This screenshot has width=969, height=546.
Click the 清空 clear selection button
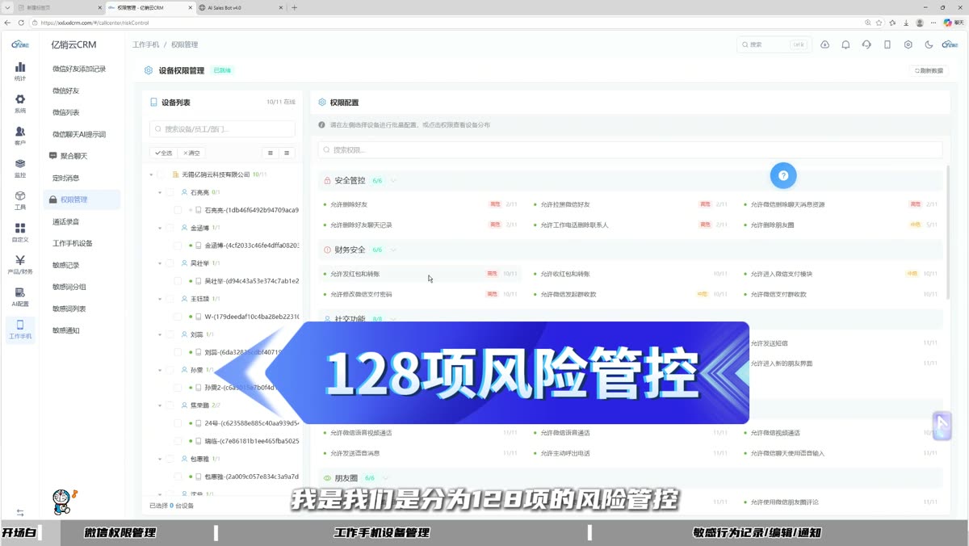point(191,153)
